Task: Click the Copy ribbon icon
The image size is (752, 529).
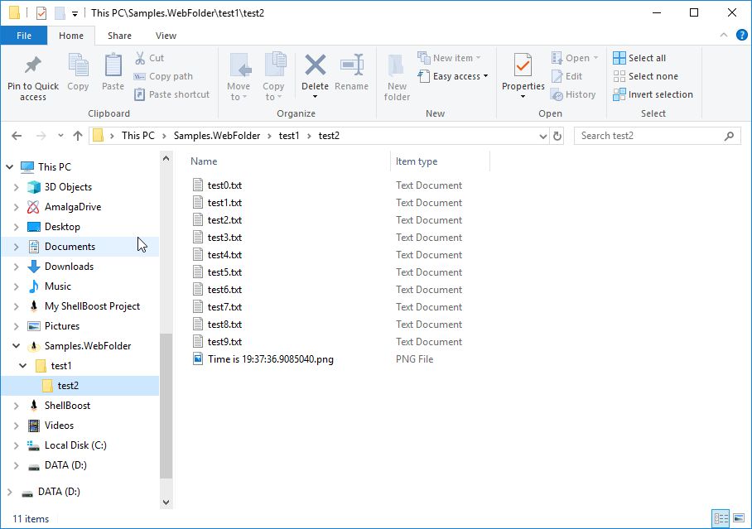Action: pos(78,65)
